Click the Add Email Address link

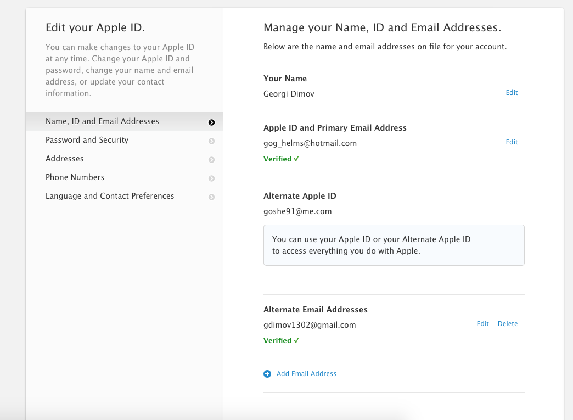pyautogui.click(x=306, y=374)
